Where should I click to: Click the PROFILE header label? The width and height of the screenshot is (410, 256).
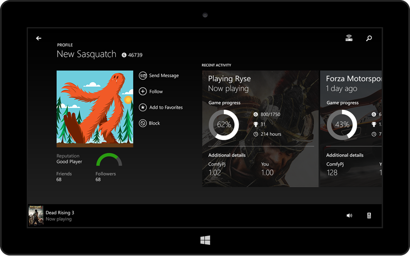(x=65, y=45)
